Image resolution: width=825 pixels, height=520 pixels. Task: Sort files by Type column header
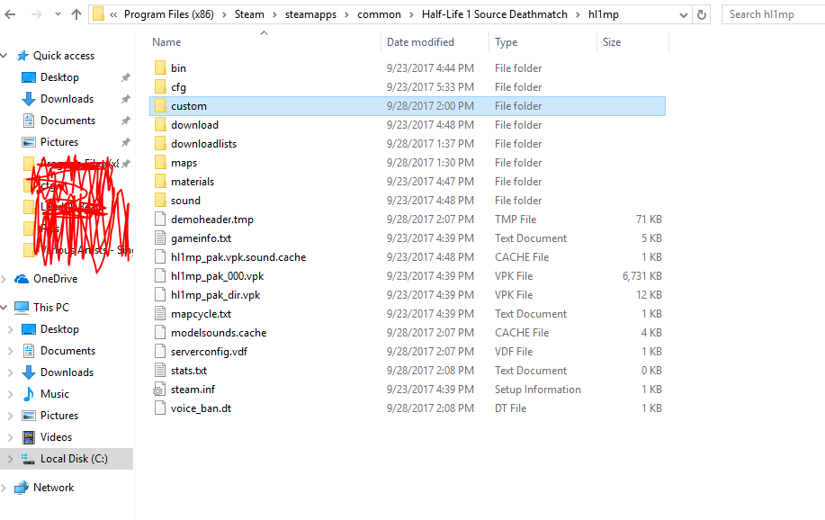(x=506, y=42)
